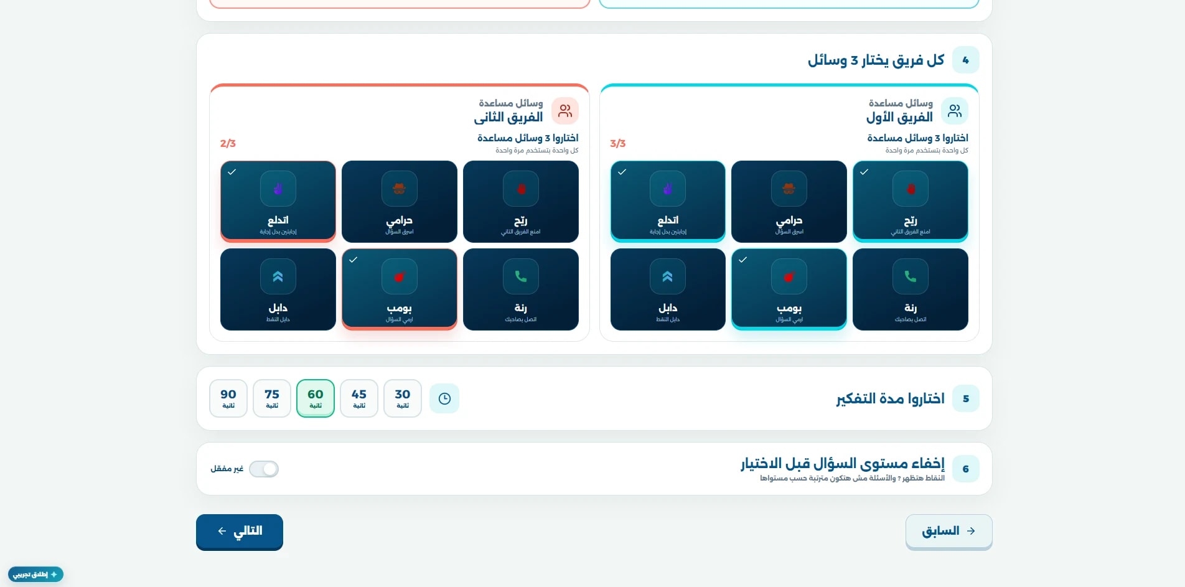Toggle the غير مقفل hide-level switch
Screen dimensions: 1185x587
point(264,469)
